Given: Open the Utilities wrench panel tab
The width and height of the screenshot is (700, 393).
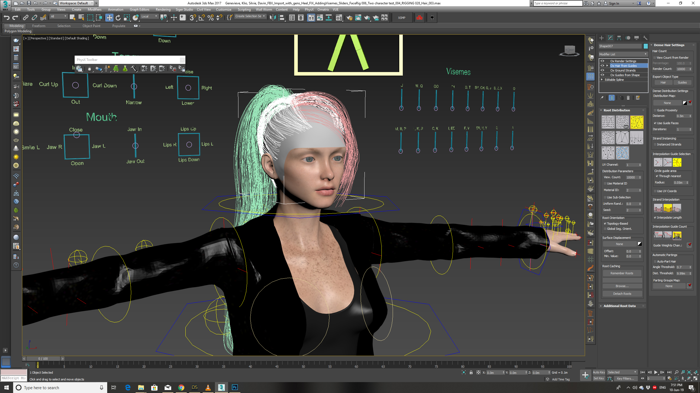Looking at the screenshot, I should 645,38.
